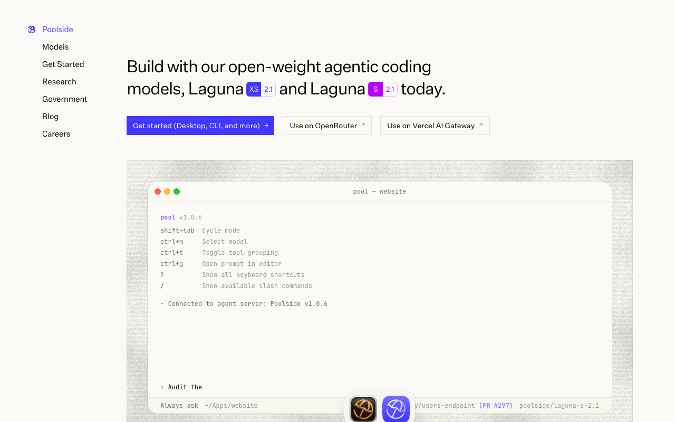Viewport: 675px width, 422px height.
Task: Click the 'Toggle tool grouping' description
Action: (240, 253)
